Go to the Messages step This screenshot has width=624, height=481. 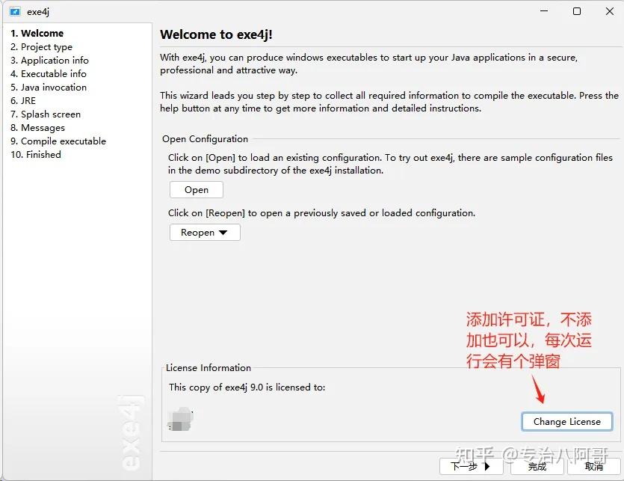(x=38, y=127)
